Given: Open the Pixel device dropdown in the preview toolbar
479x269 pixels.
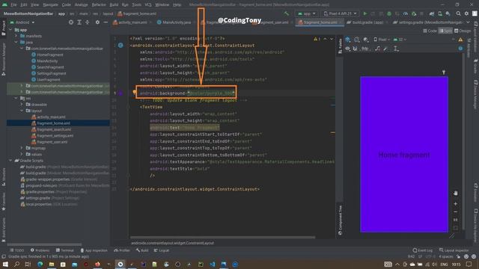Looking at the screenshot, I should [382, 40].
